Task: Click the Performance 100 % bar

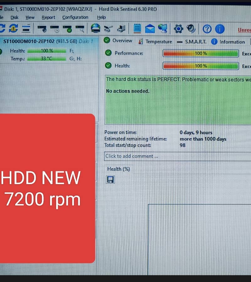Action: pos(200,53)
